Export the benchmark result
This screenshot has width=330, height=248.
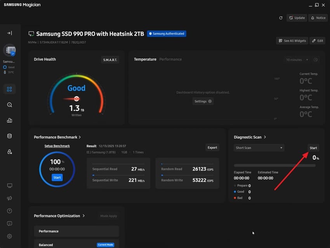click(x=212, y=148)
